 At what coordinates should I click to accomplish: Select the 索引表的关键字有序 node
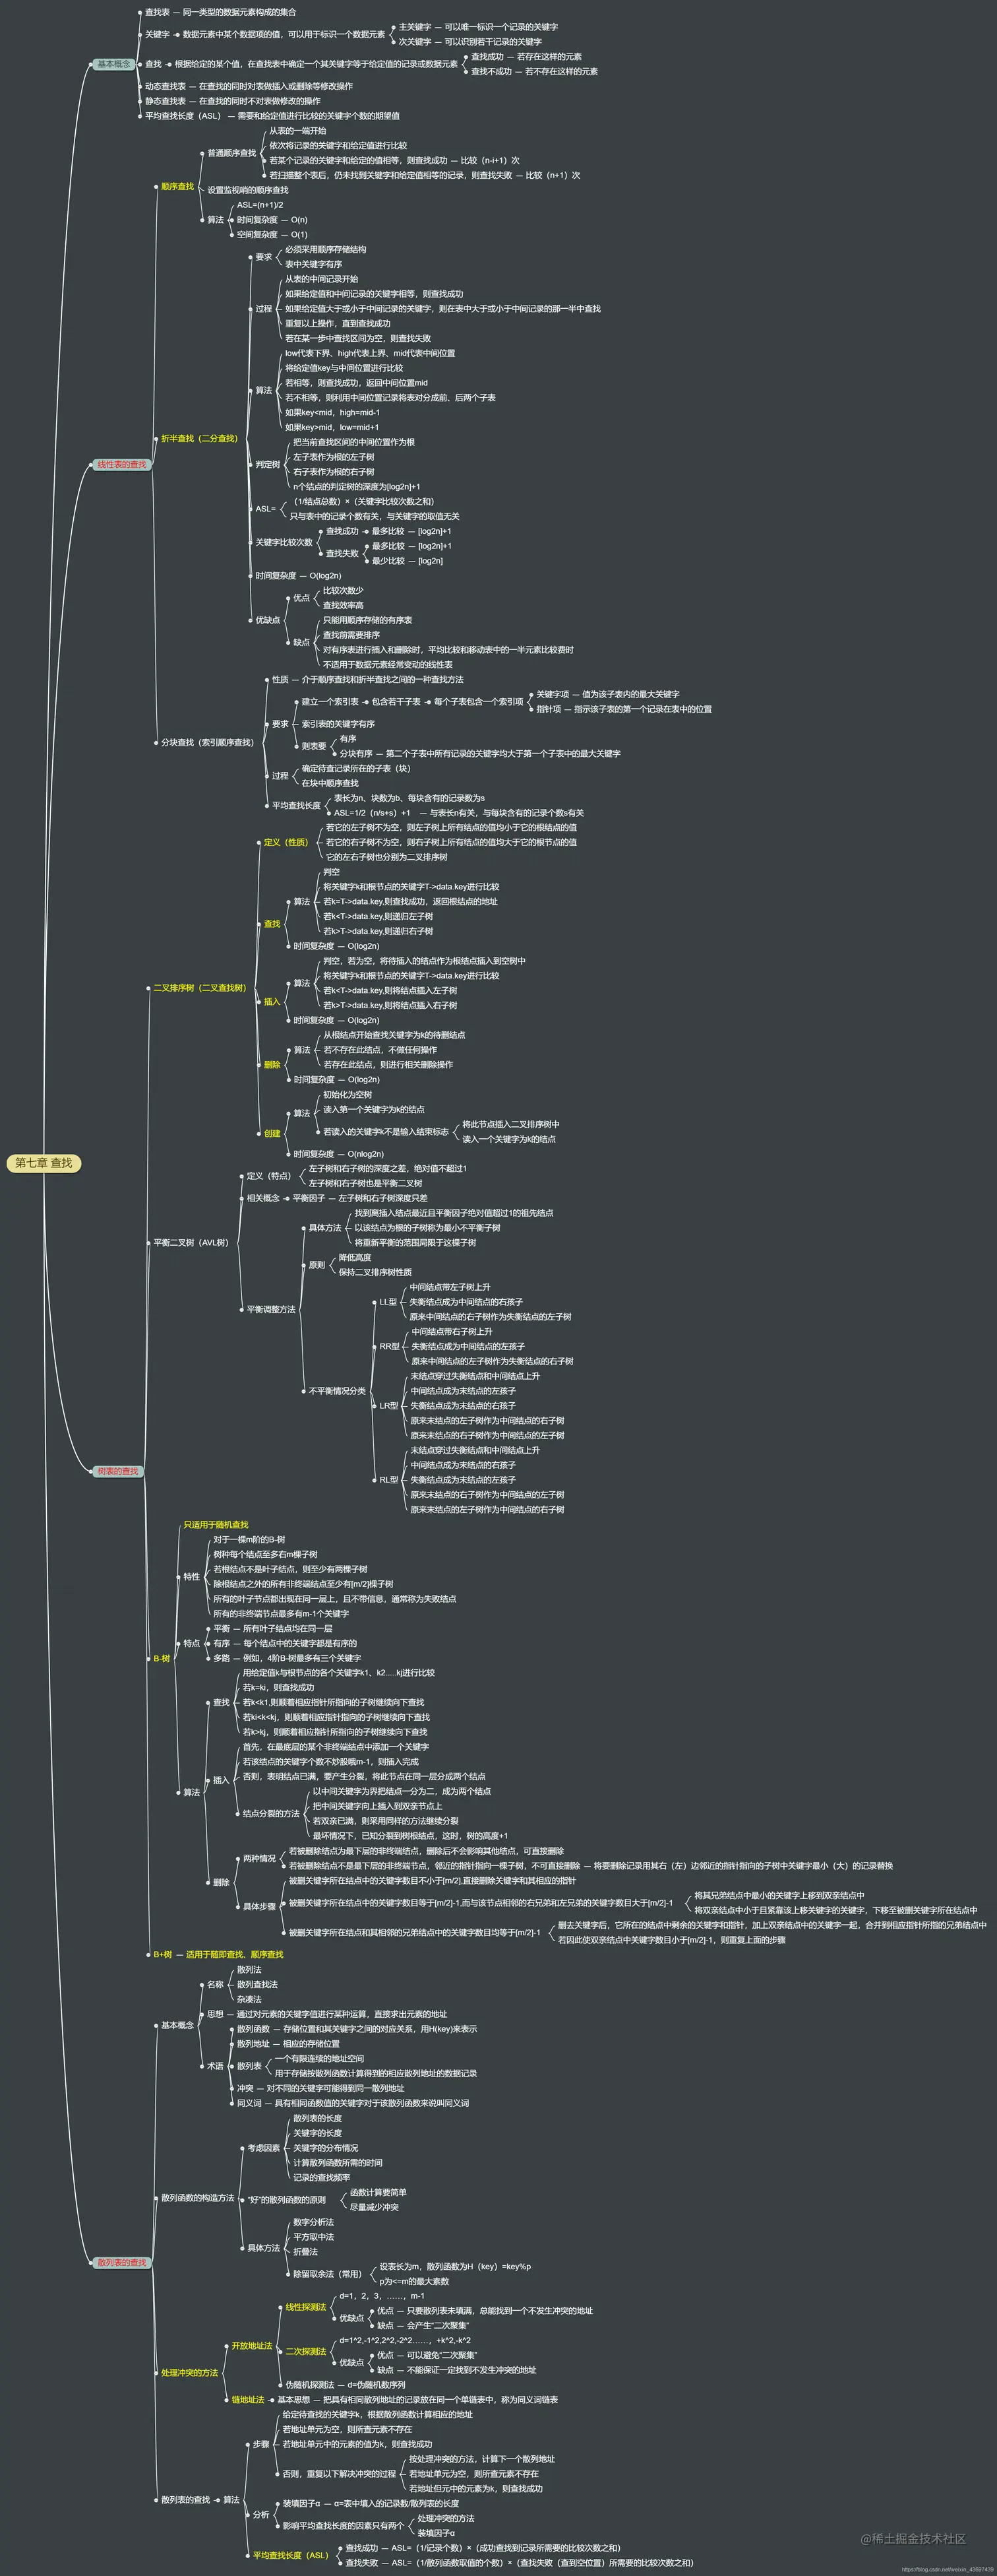[338, 724]
